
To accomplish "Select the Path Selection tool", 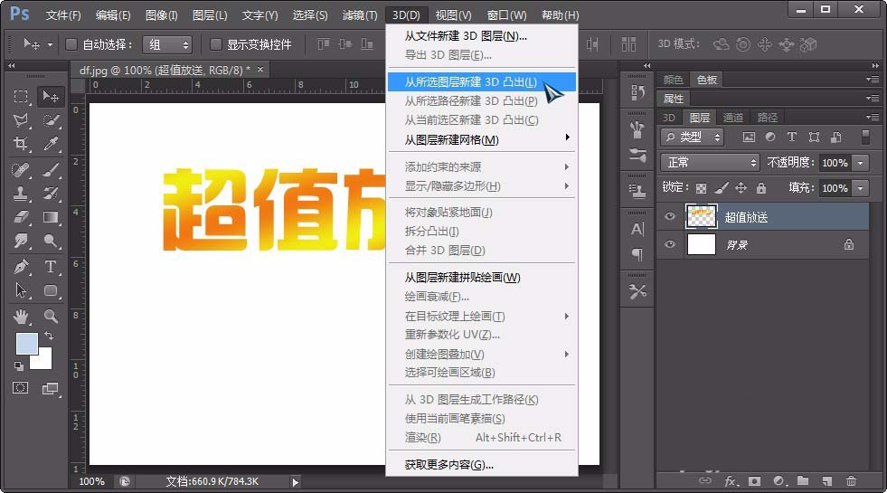I will [21, 290].
